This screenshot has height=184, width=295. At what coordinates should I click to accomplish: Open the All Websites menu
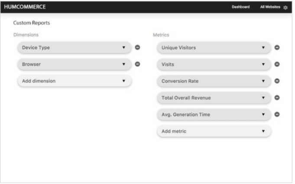[x=269, y=7]
